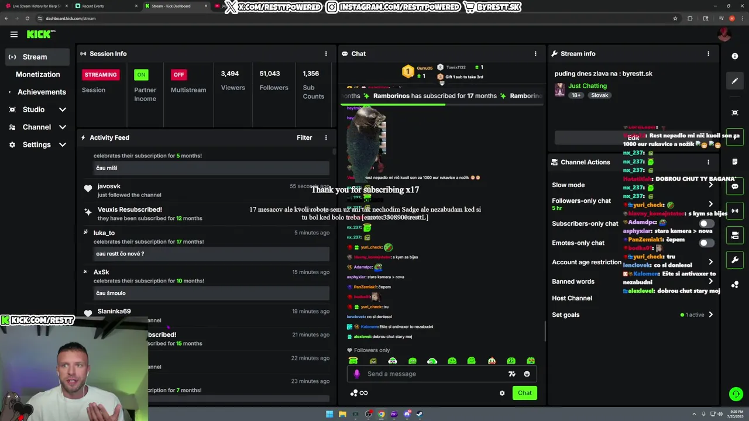Expand the Channel sidebar section
Image resolution: width=749 pixels, height=421 pixels.
pos(63,127)
